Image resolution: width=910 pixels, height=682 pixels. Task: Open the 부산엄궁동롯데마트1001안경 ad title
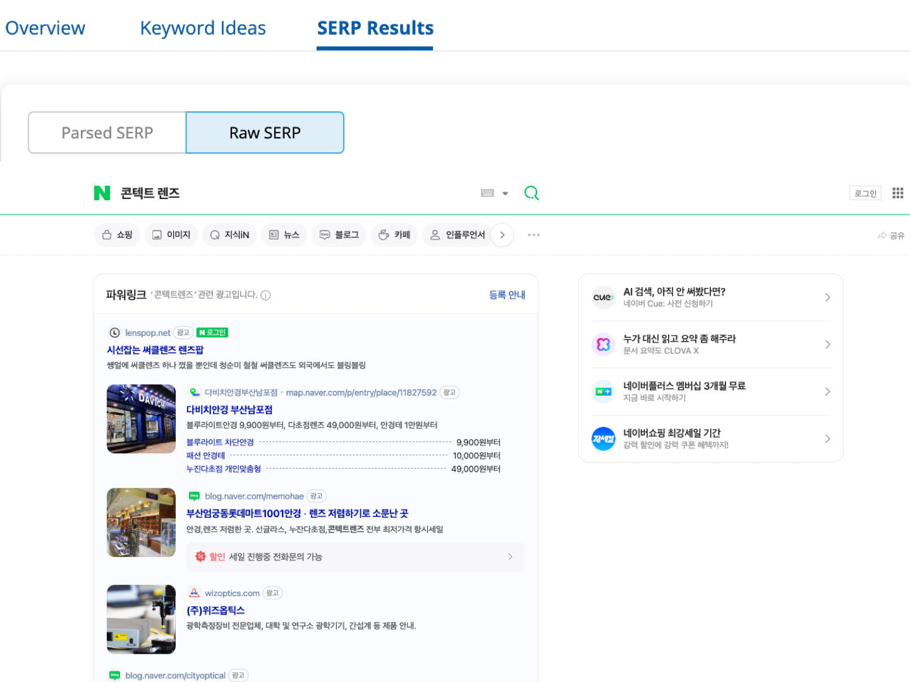click(x=297, y=513)
